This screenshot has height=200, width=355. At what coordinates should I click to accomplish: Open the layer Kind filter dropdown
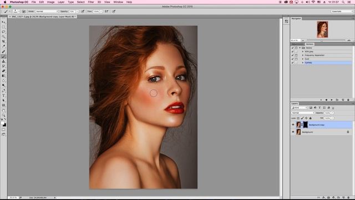300,108
